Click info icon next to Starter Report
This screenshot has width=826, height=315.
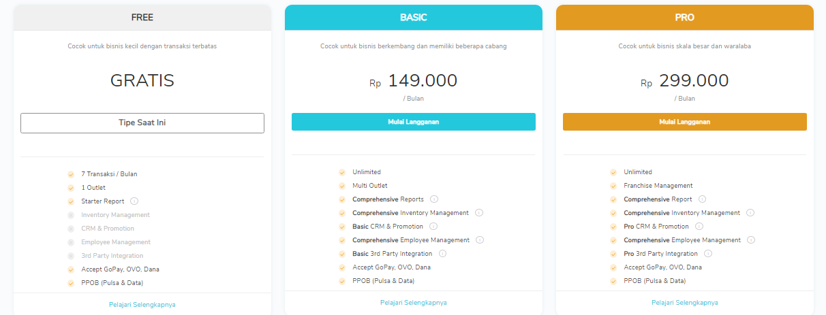pos(134,201)
